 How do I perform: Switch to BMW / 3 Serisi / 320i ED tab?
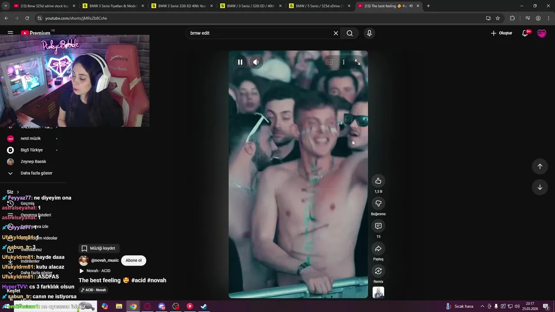[x=250, y=6]
